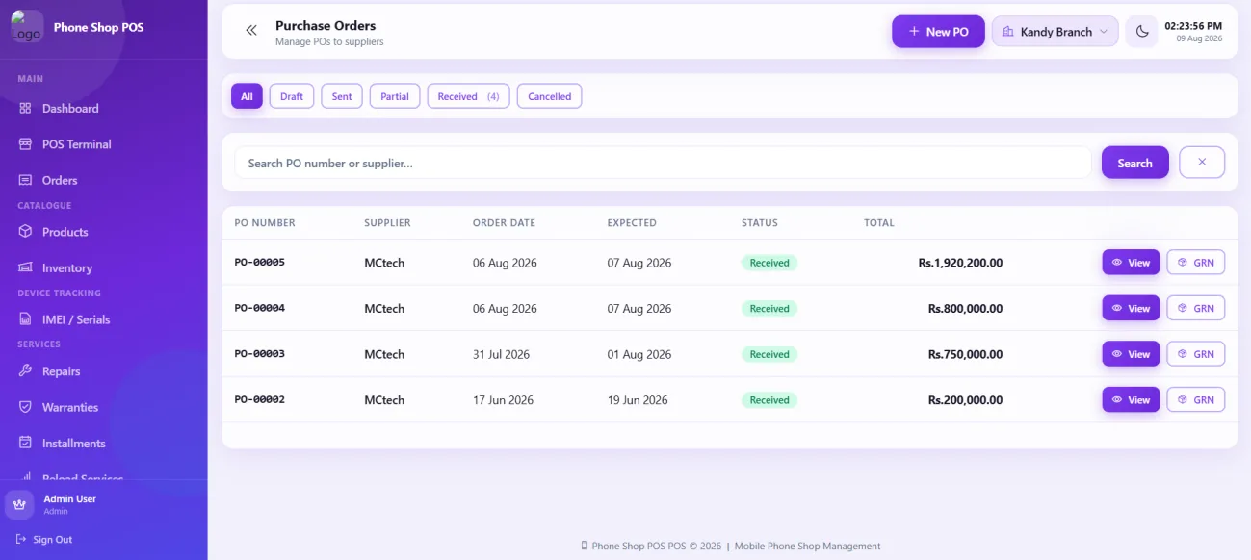The width and height of the screenshot is (1251, 560).
Task: Show Partial purchase orders
Action: 395,96
